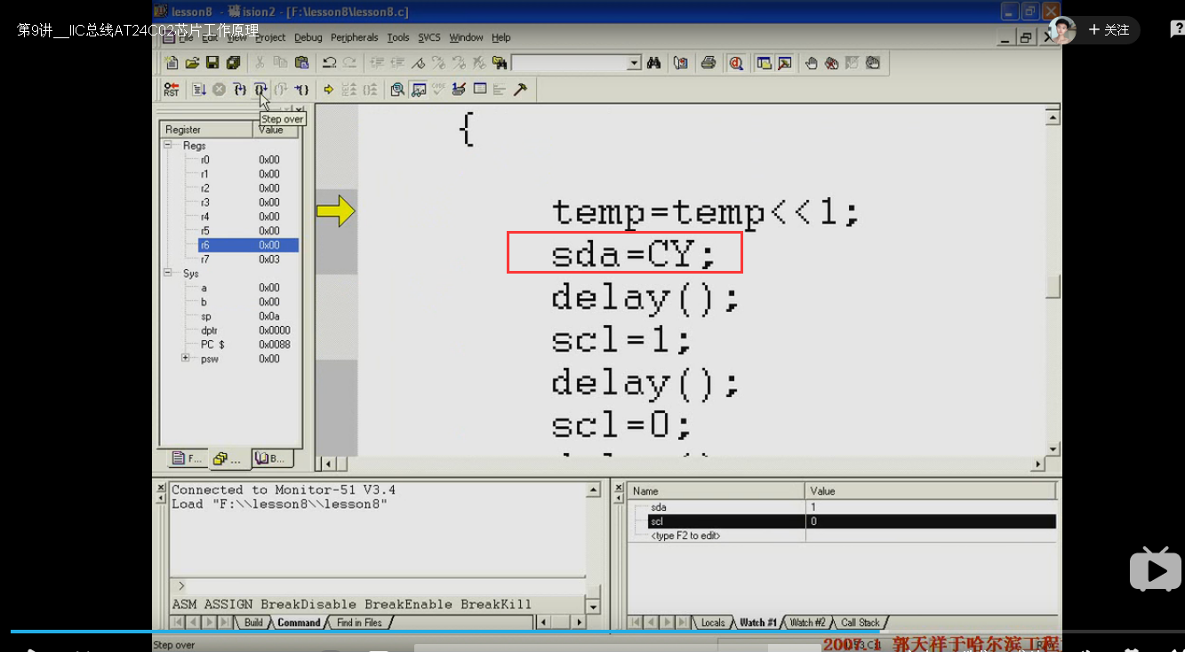Screen dimensions: 1185x652
Task: Click the Show Next Statement yellow arrow icon
Action: coord(329,89)
